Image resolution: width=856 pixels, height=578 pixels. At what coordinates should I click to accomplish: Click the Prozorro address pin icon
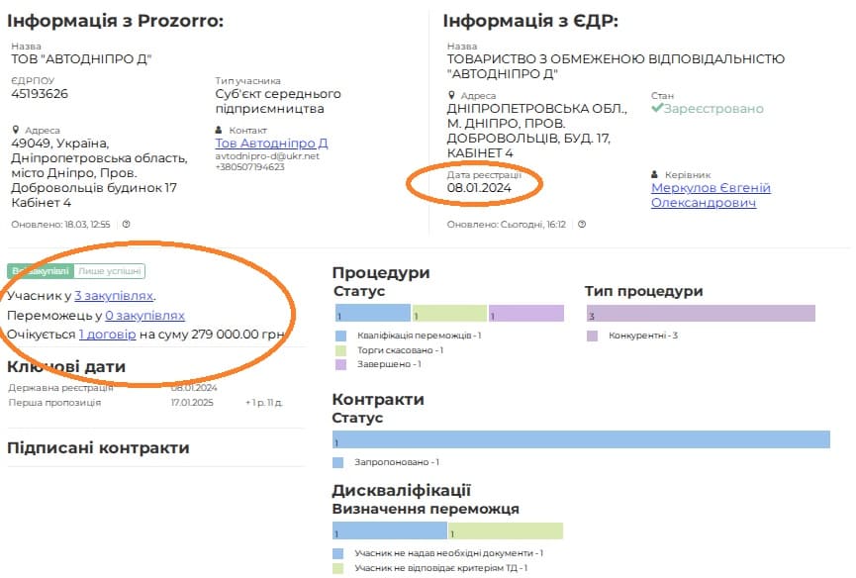click(16, 130)
